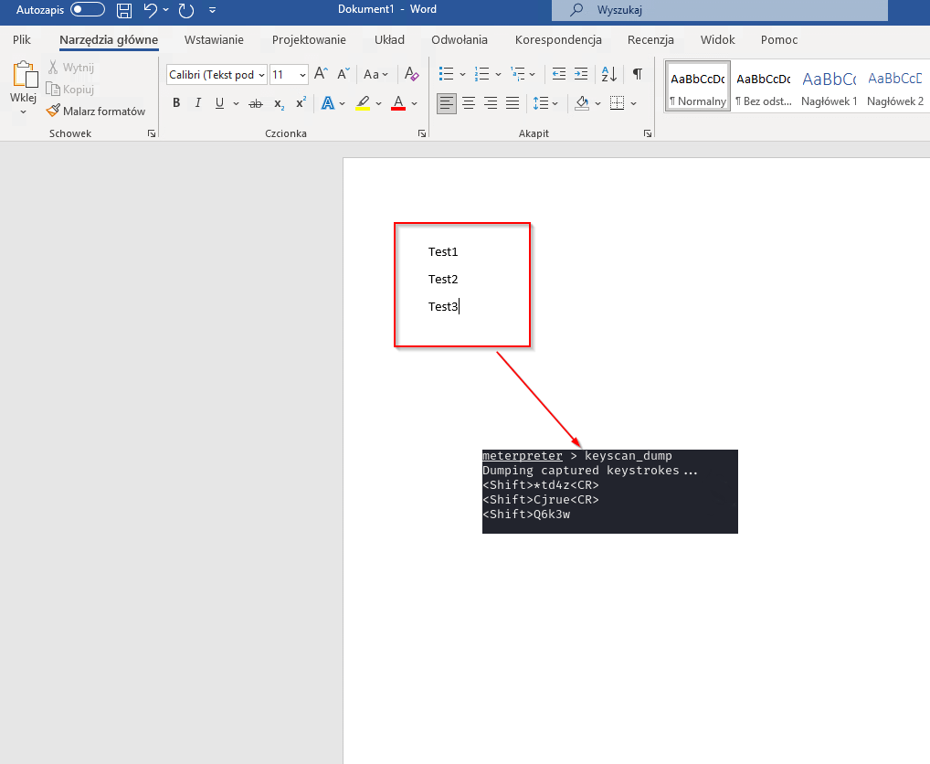The width and height of the screenshot is (930, 764).
Task: Click the bulleted list icon
Action: click(x=447, y=74)
